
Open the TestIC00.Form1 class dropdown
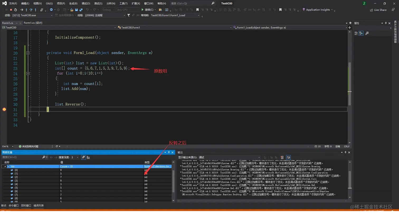(x=174, y=27)
